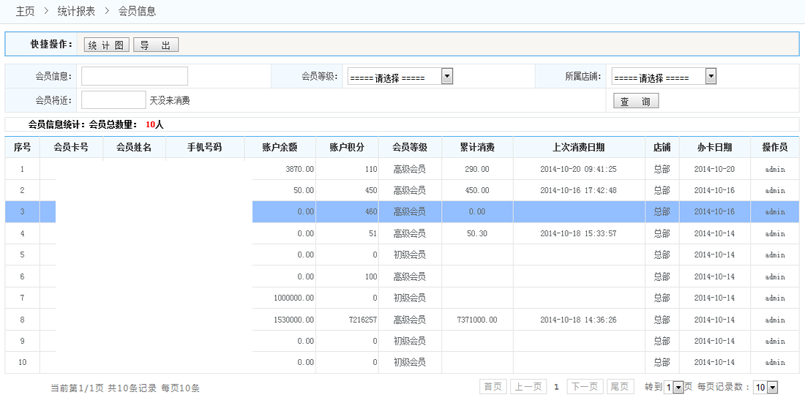
Task: Click the 导出 export button
Action: click(x=155, y=45)
